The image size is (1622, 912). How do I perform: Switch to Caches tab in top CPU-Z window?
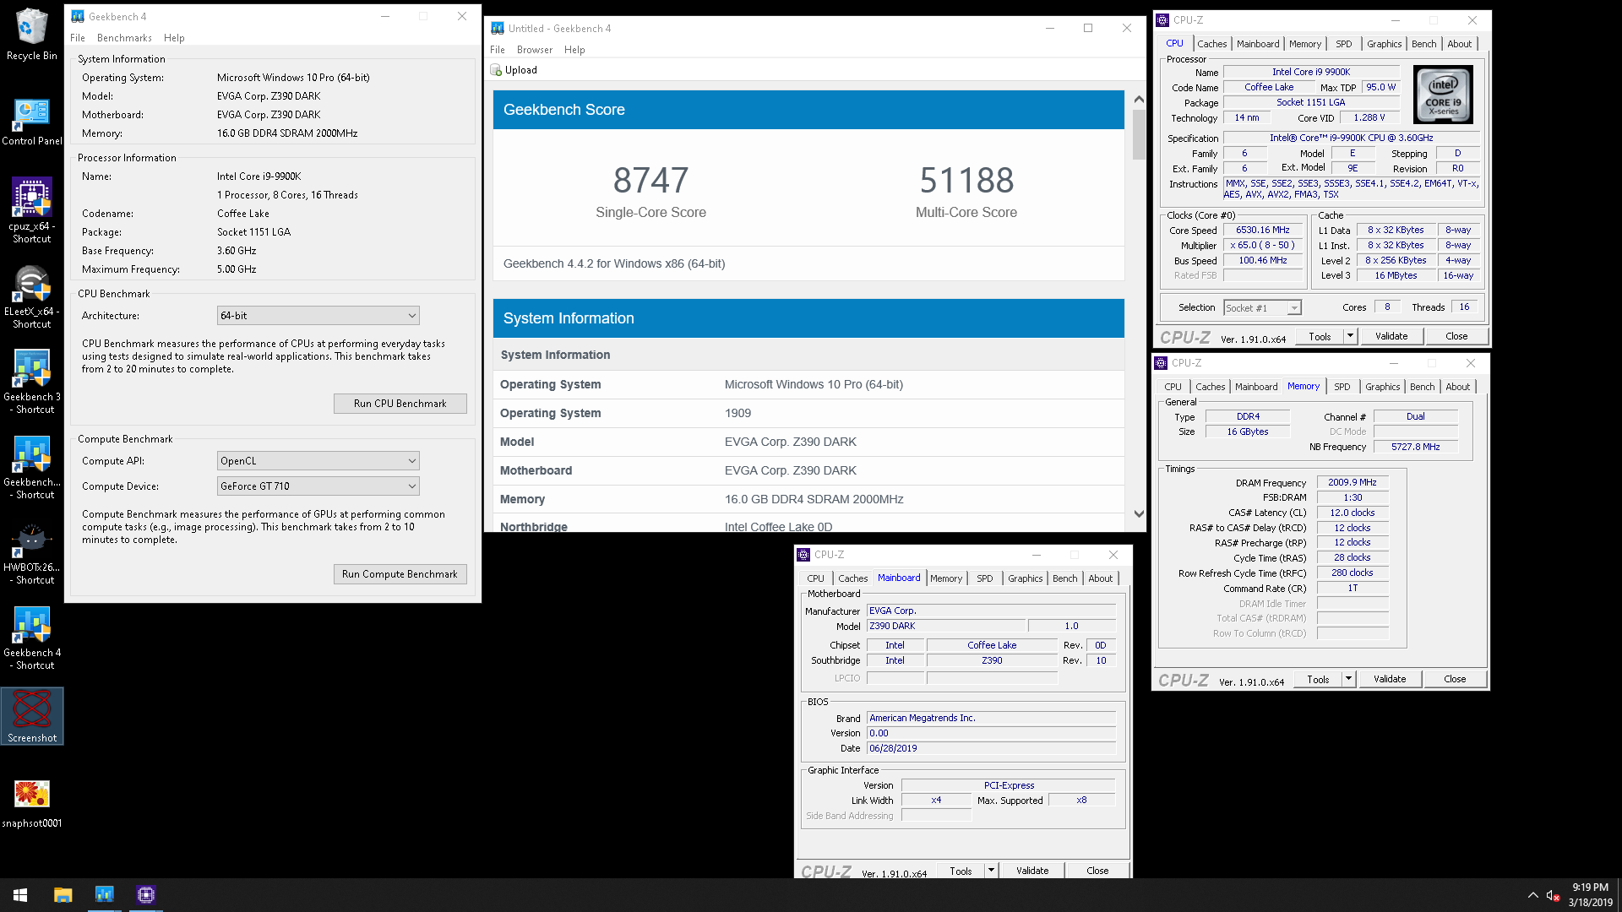click(x=1211, y=44)
